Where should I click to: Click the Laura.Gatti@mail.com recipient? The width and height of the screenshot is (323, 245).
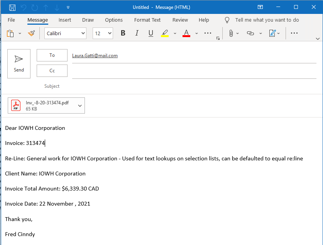95,56
